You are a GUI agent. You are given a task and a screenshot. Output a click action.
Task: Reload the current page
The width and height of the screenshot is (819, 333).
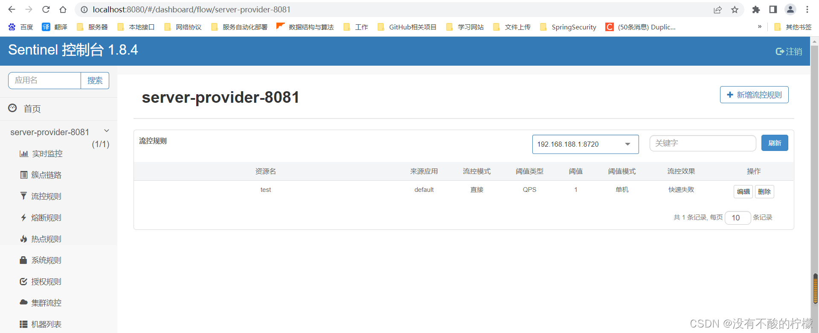pyautogui.click(x=46, y=9)
